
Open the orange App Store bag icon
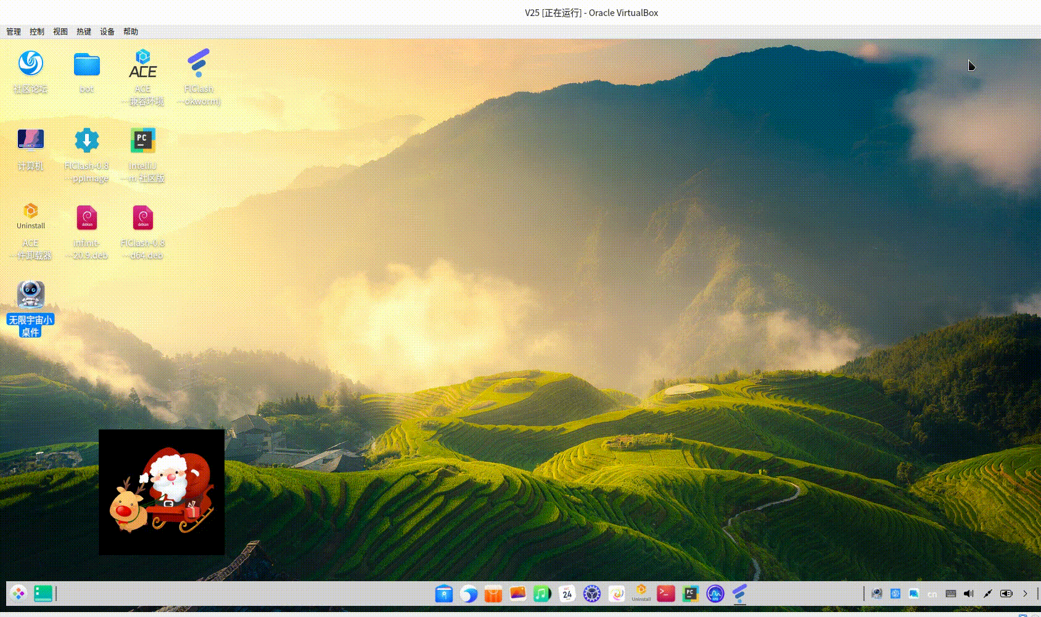493,594
